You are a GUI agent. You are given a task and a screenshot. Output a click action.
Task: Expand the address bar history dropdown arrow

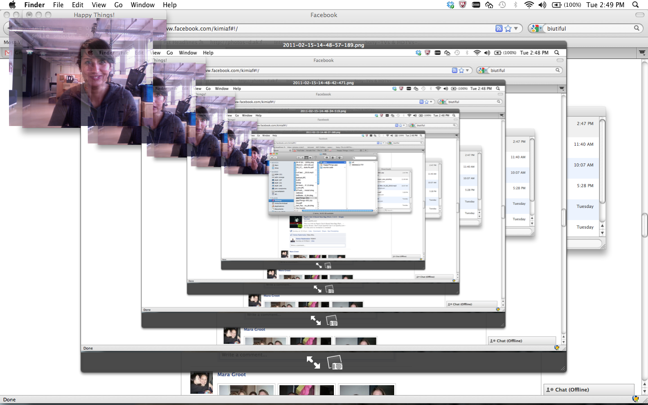[516, 28]
